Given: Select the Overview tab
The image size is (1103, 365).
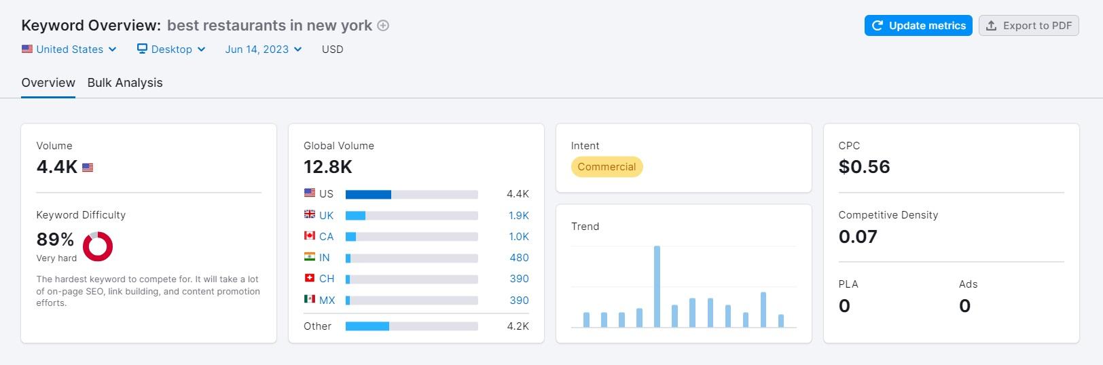Looking at the screenshot, I should 48,83.
